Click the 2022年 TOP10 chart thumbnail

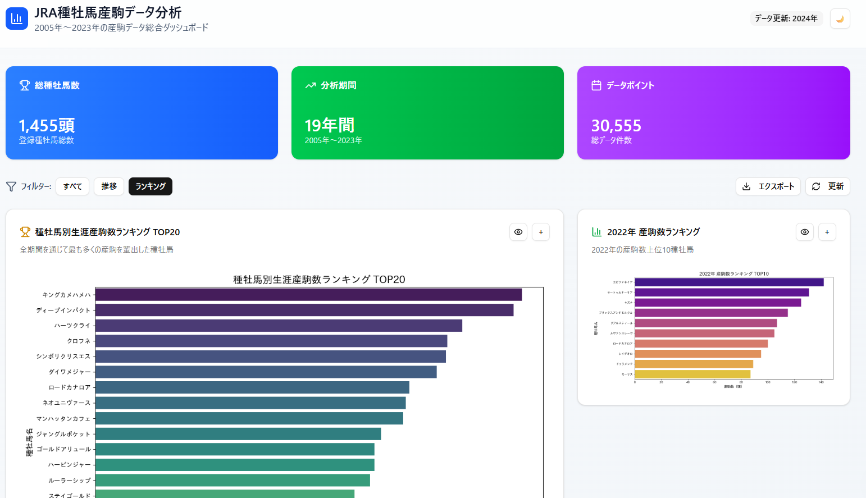point(714,330)
